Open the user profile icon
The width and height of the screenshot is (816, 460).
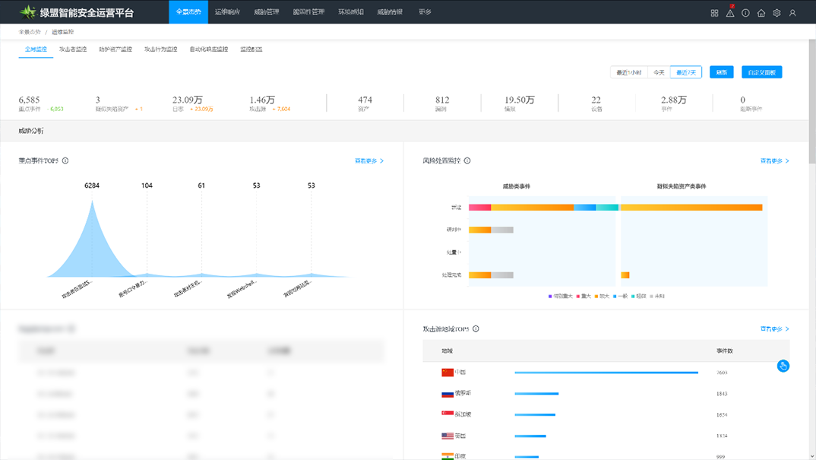(x=792, y=13)
